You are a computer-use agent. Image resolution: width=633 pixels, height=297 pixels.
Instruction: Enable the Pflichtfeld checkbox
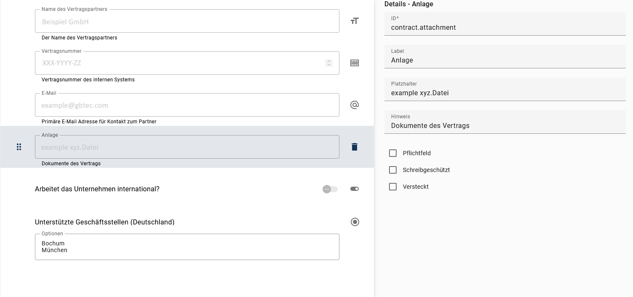click(393, 153)
